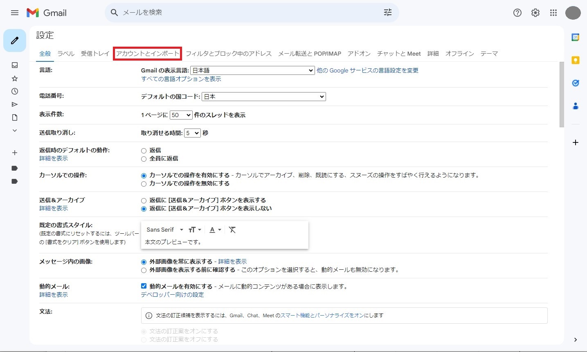Click the compose pencil icon
The image size is (587, 352).
tap(15, 41)
